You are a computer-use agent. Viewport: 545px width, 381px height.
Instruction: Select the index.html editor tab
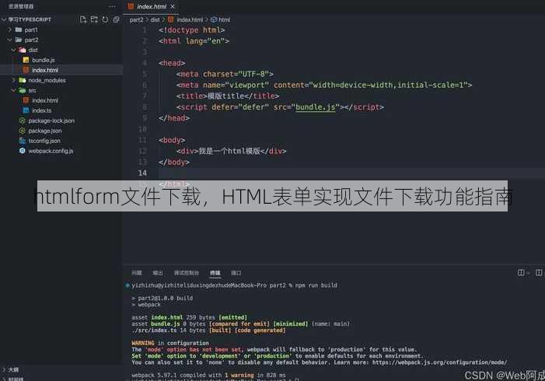coord(151,6)
